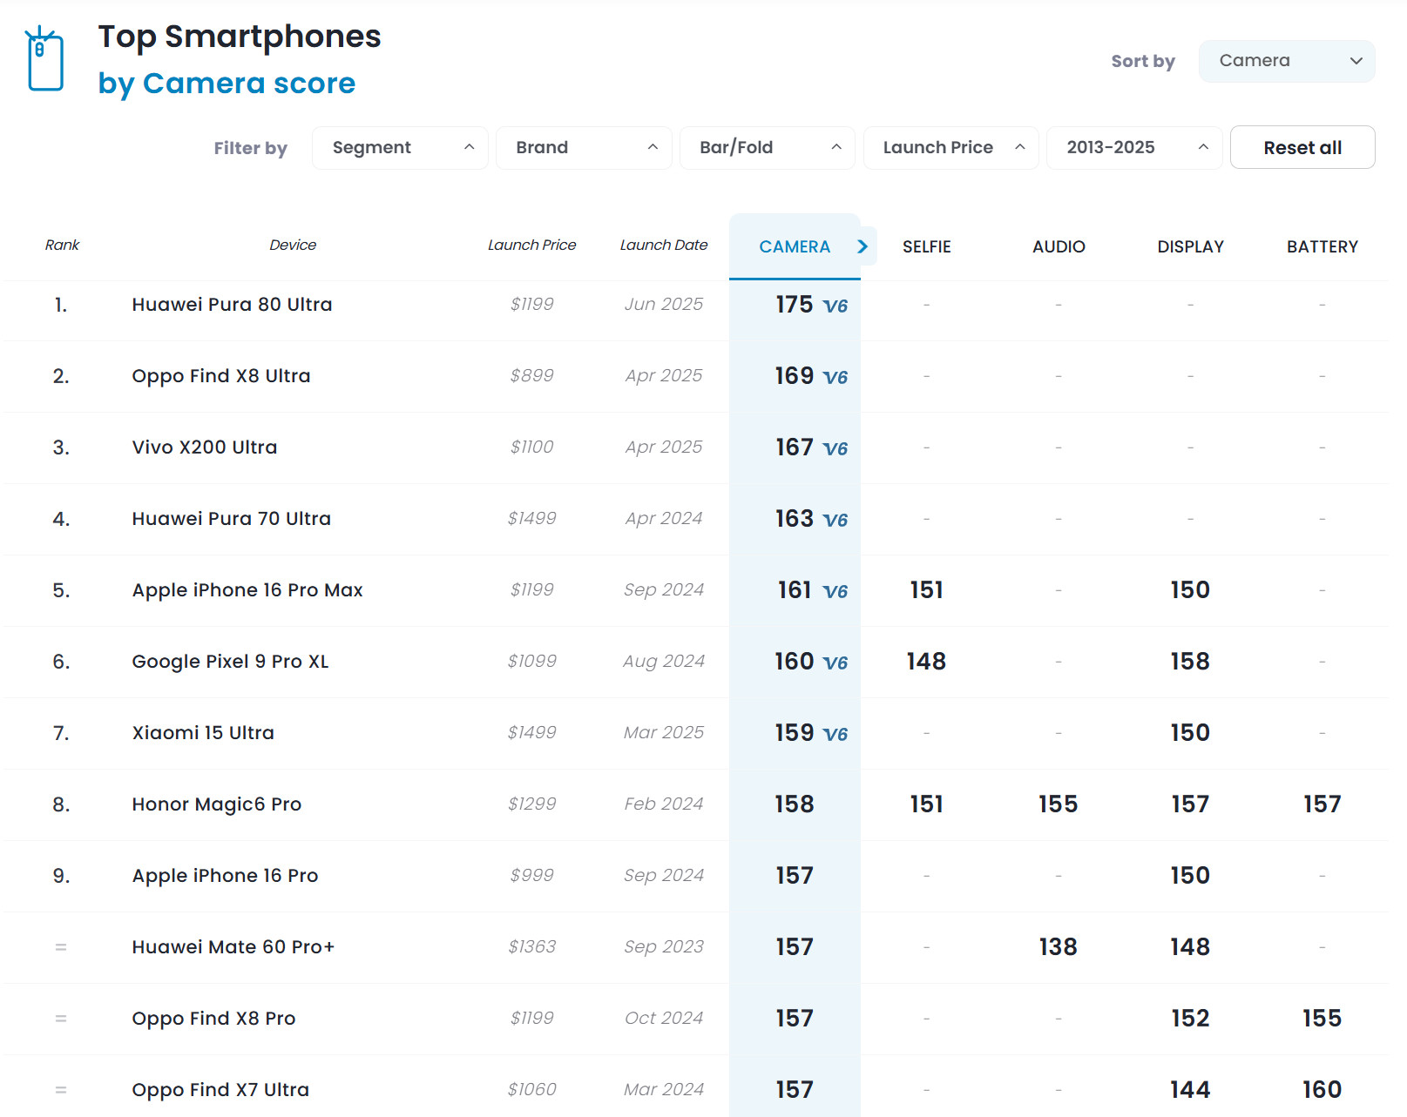
Task: Click display score 152 for Oppo Find X8 Pro
Action: click(x=1190, y=1019)
